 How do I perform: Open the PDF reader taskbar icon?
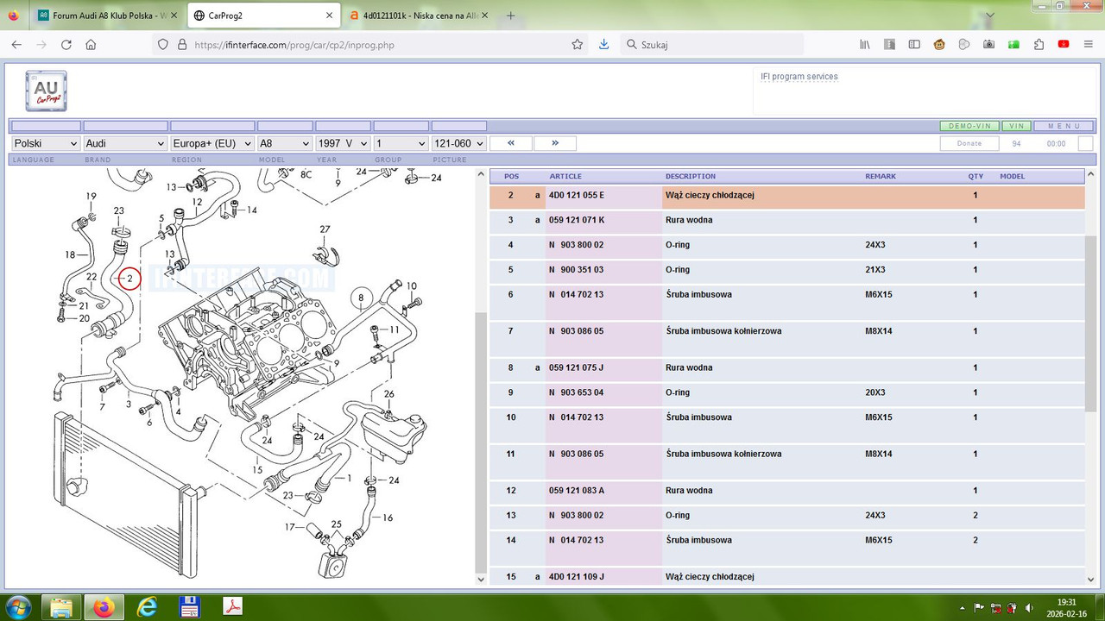click(x=233, y=607)
